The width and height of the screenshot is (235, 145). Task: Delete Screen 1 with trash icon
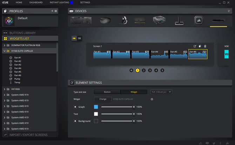click(205, 46)
